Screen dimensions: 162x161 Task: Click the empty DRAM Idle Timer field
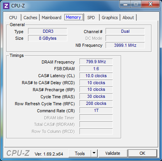click(96, 117)
